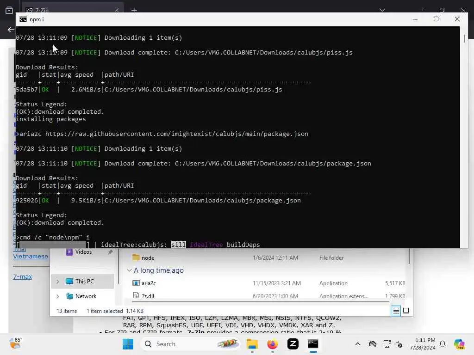Launch Firefox from the taskbar

tap(272, 344)
